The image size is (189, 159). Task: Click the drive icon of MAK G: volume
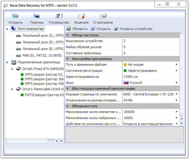pos(18,56)
